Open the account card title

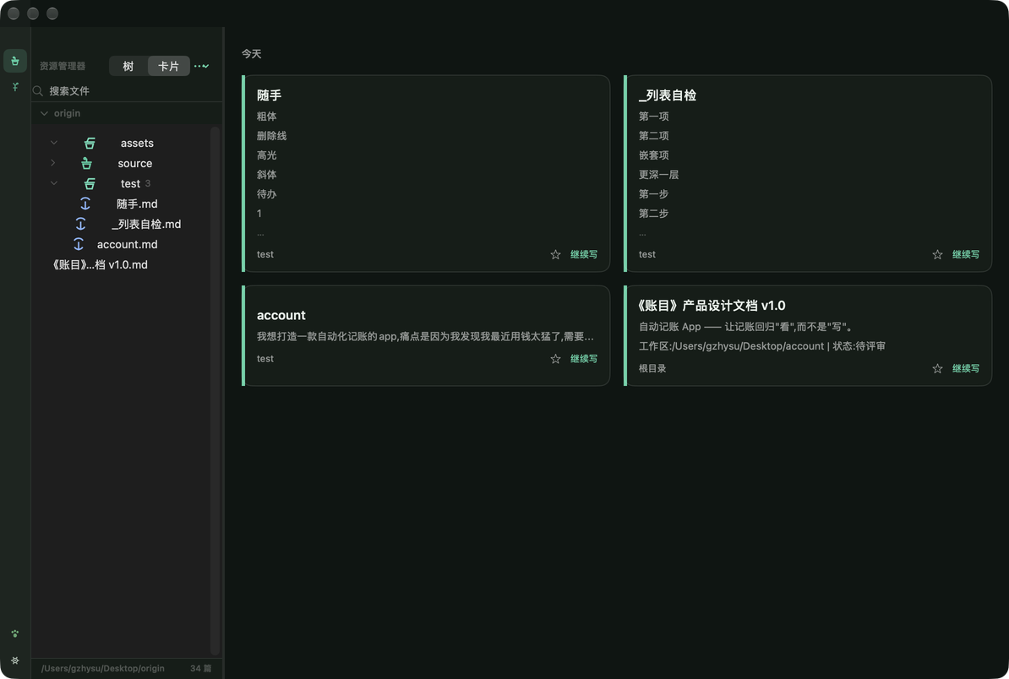click(x=281, y=315)
